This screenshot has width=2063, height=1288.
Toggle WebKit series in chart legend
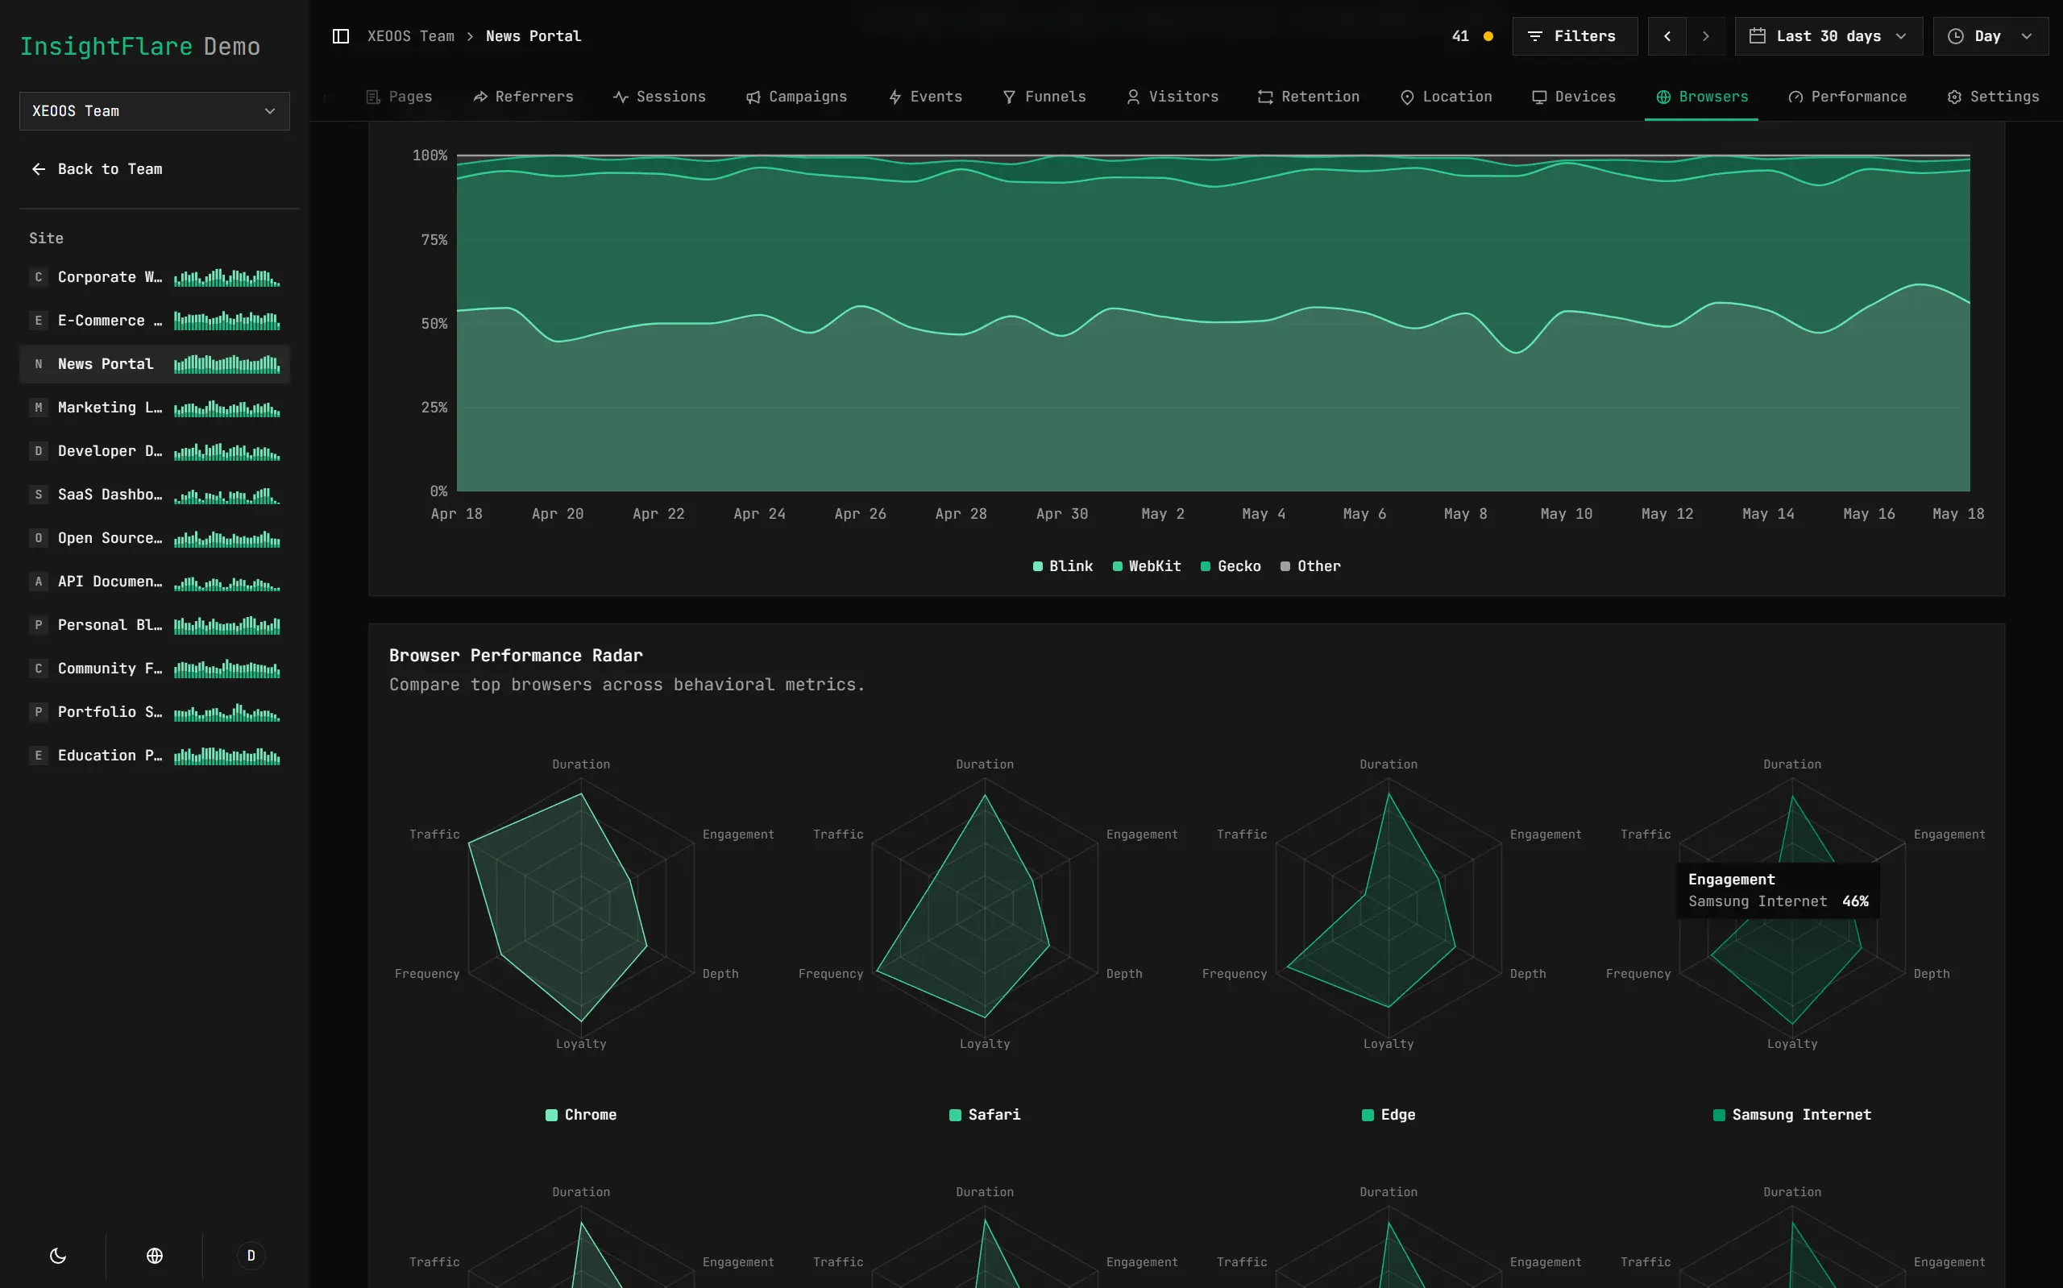(1147, 566)
